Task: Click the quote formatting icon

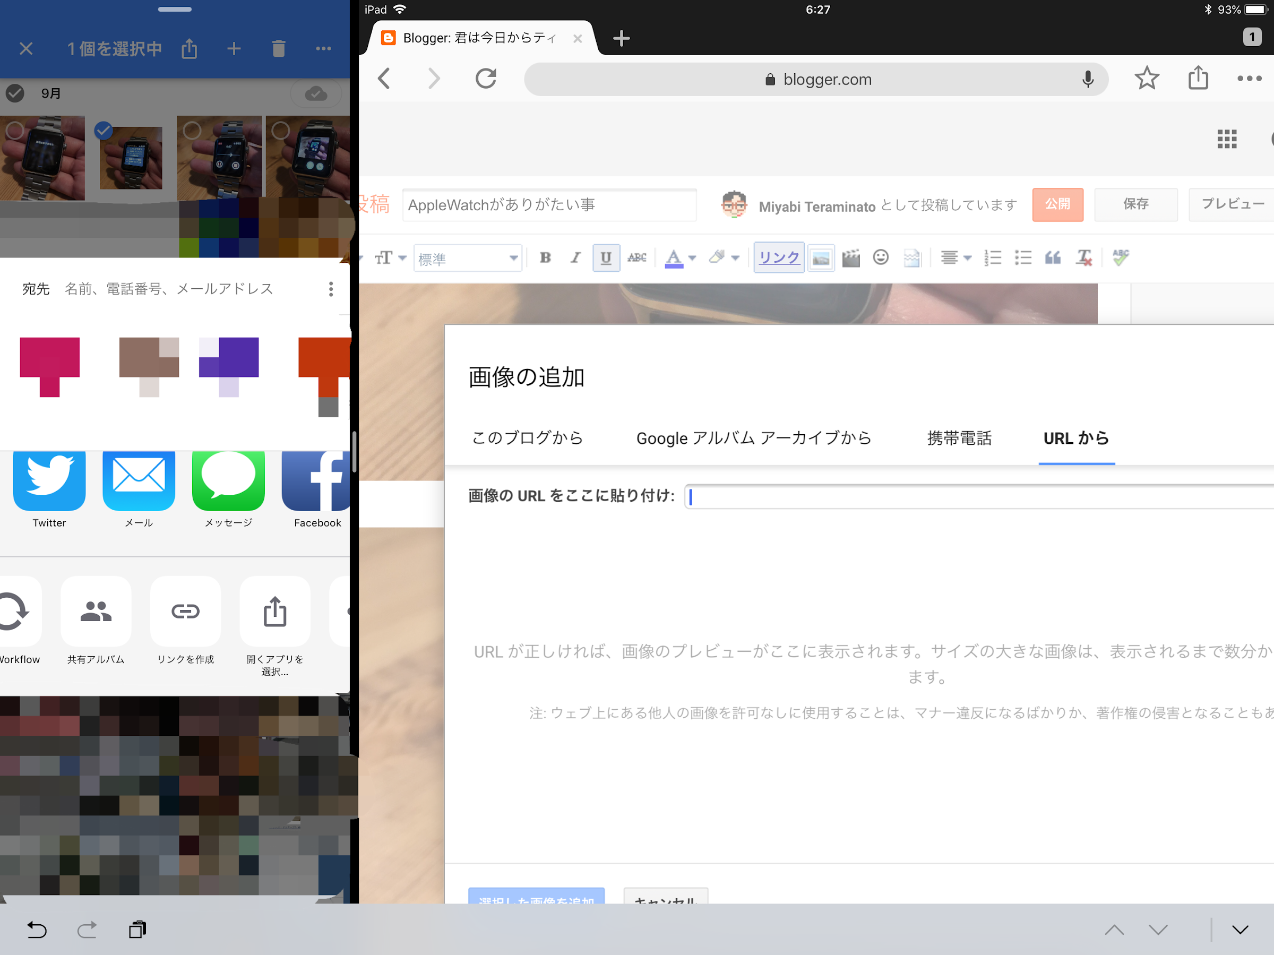Action: click(x=1052, y=257)
